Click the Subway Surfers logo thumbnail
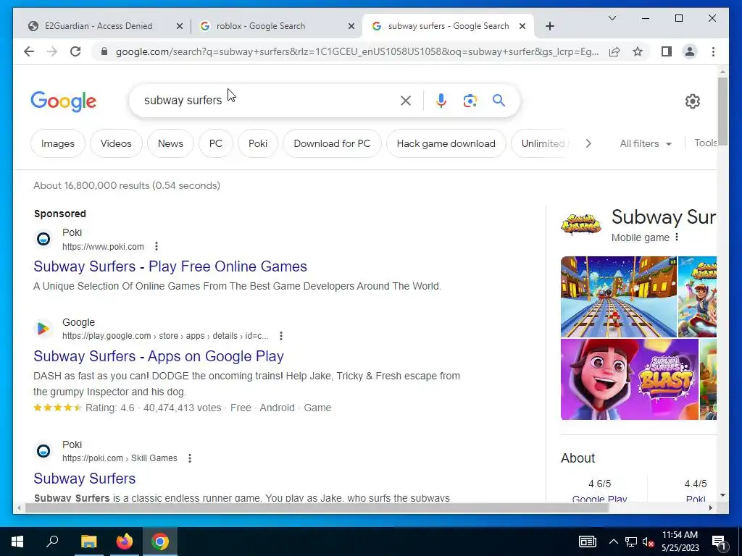The height and width of the screenshot is (556, 742). 580,224
